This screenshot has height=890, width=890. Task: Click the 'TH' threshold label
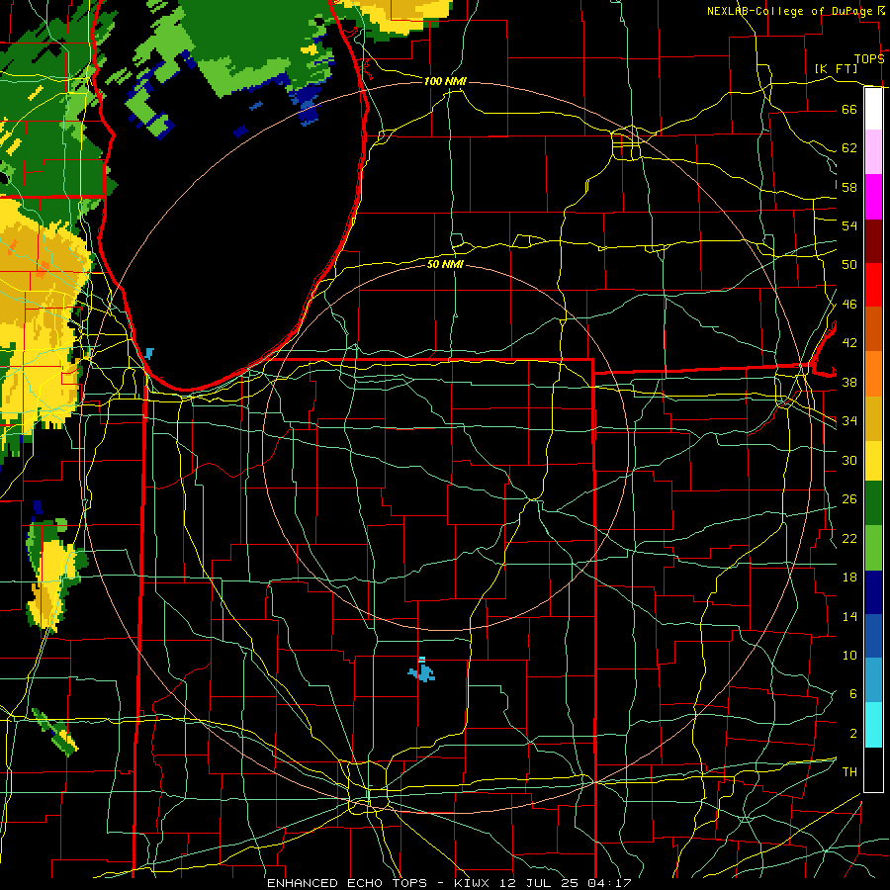click(849, 772)
